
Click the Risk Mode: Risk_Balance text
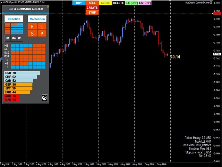click(x=197, y=145)
